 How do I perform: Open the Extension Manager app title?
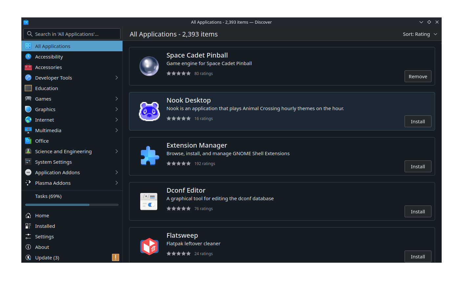pos(197,145)
